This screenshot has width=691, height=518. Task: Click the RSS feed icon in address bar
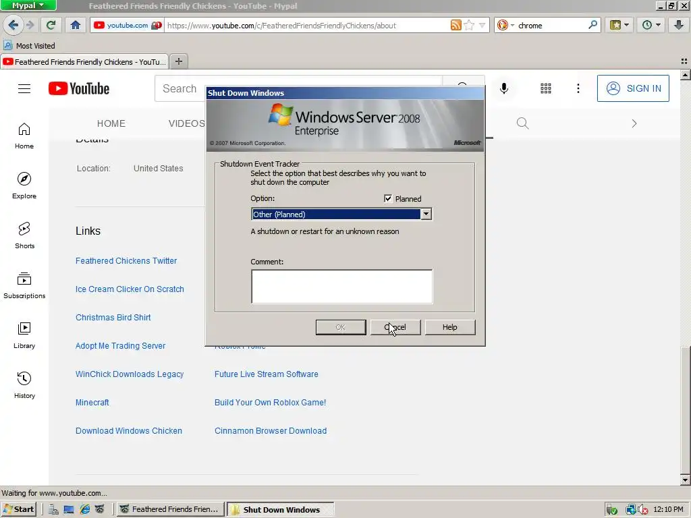[455, 25]
